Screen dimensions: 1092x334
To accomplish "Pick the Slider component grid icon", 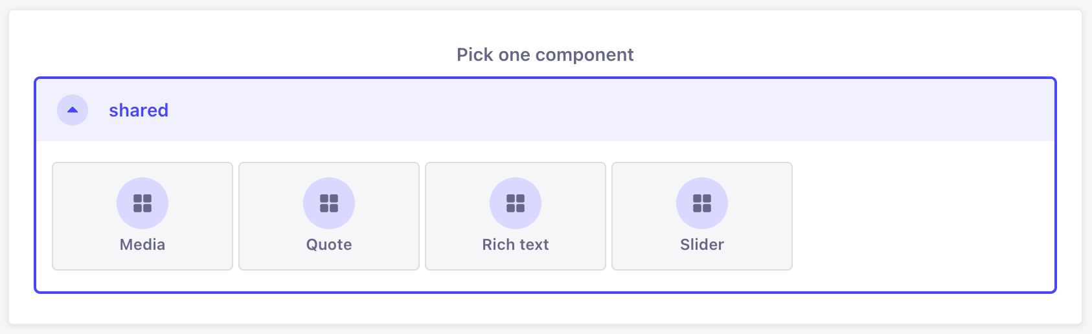I will (x=702, y=203).
